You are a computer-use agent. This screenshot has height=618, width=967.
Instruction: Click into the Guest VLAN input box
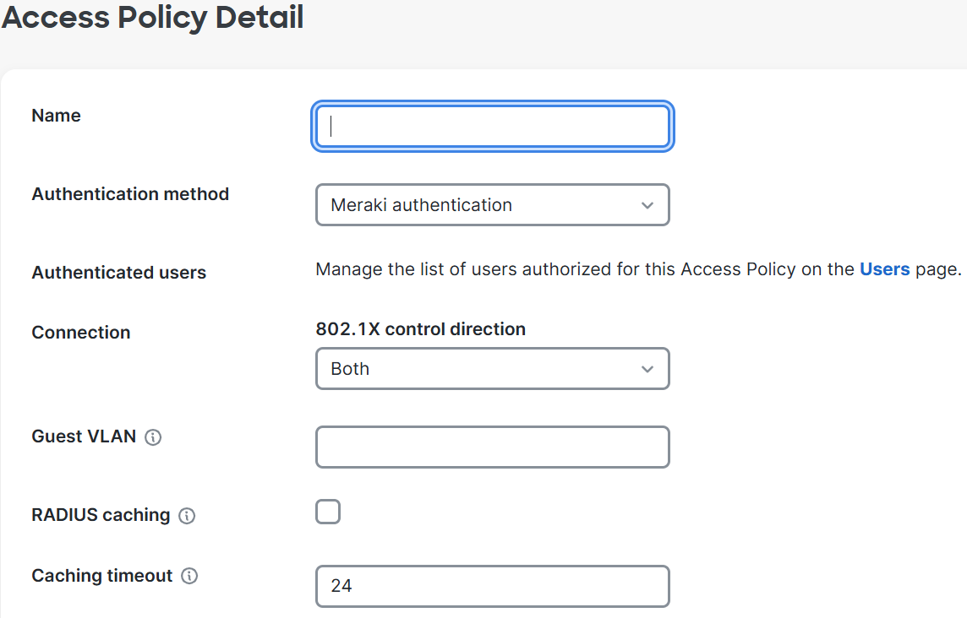[492, 447]
